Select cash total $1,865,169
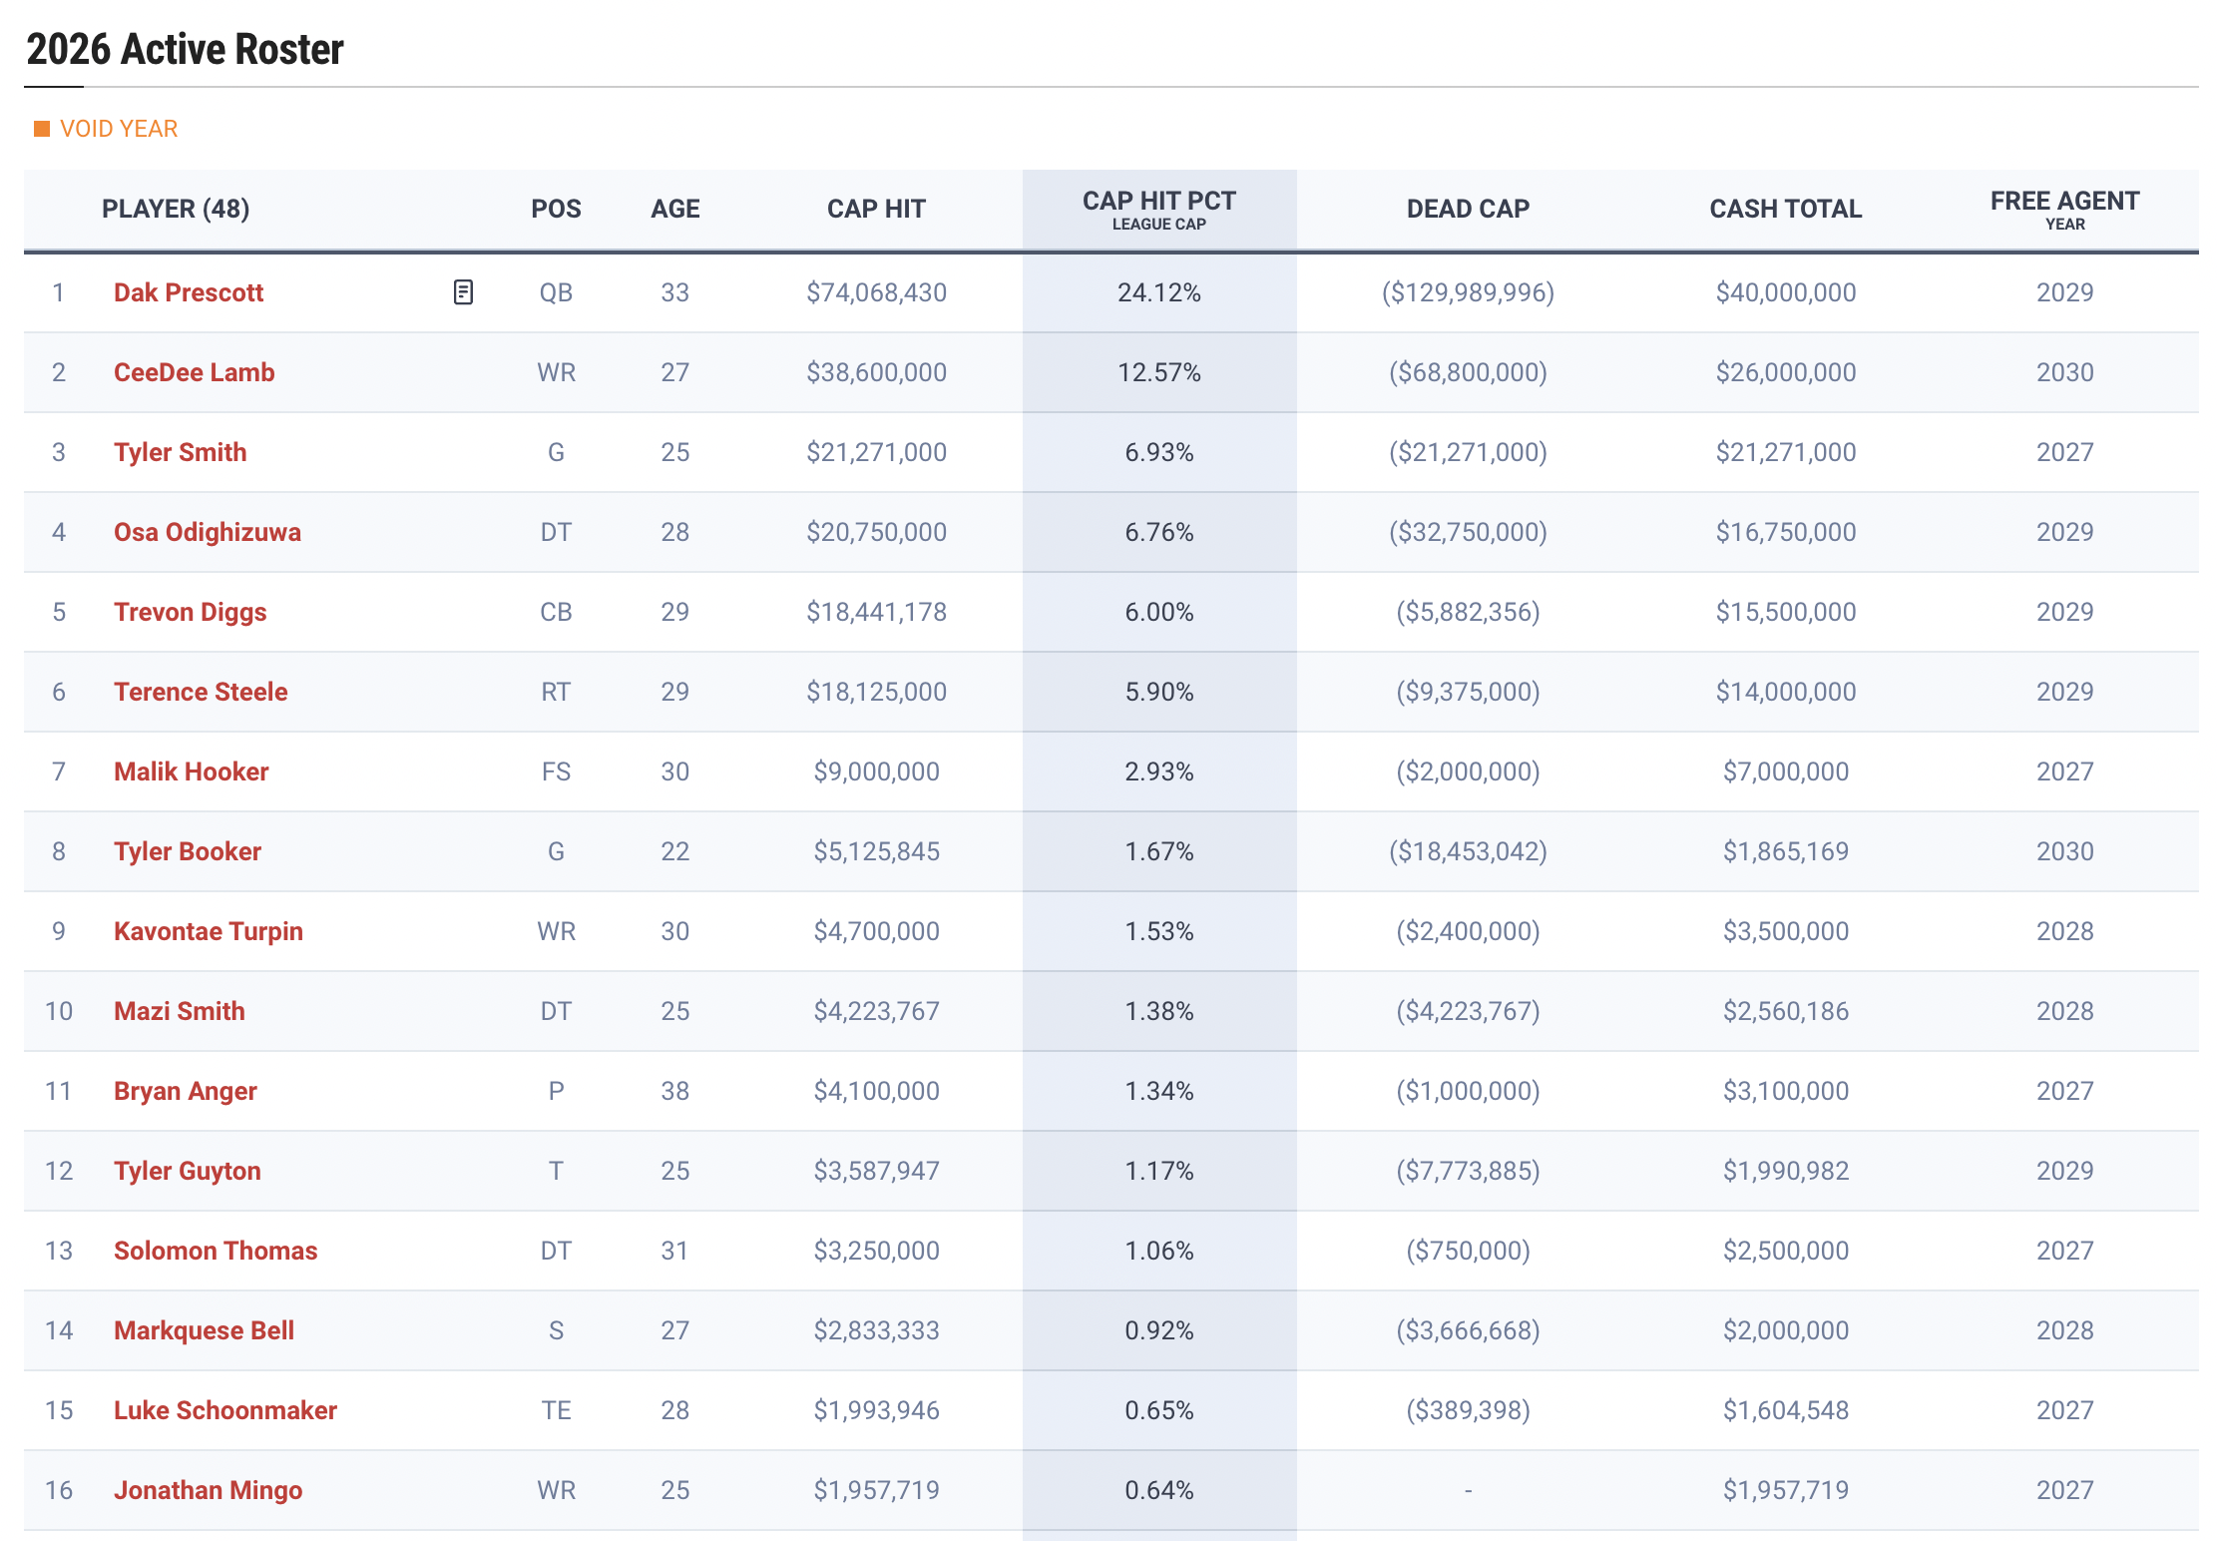The width and height of the screenshot is (2217, 1541). click(x=1786, y=851)
